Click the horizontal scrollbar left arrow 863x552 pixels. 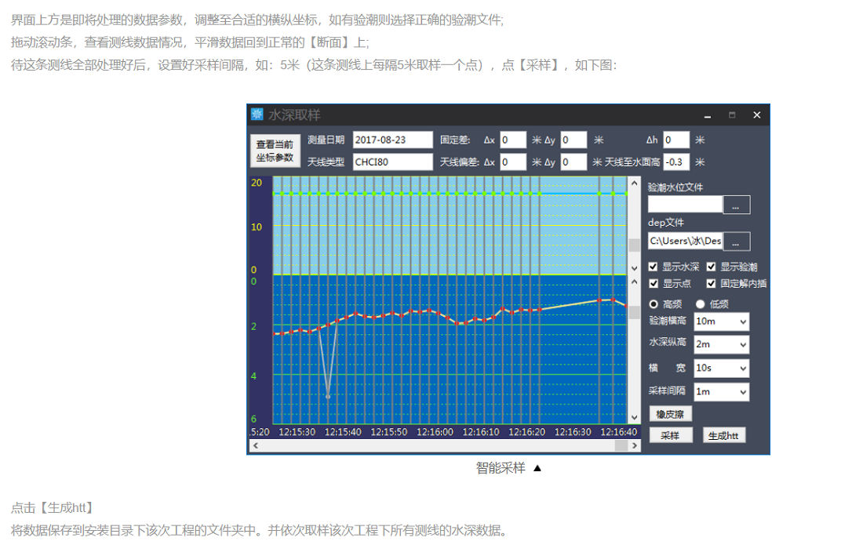255,445
